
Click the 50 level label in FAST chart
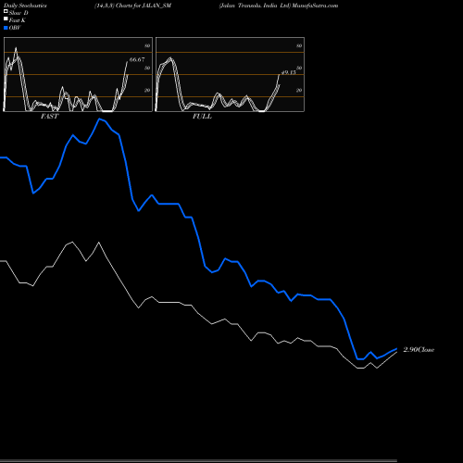[x=147, y=68]
